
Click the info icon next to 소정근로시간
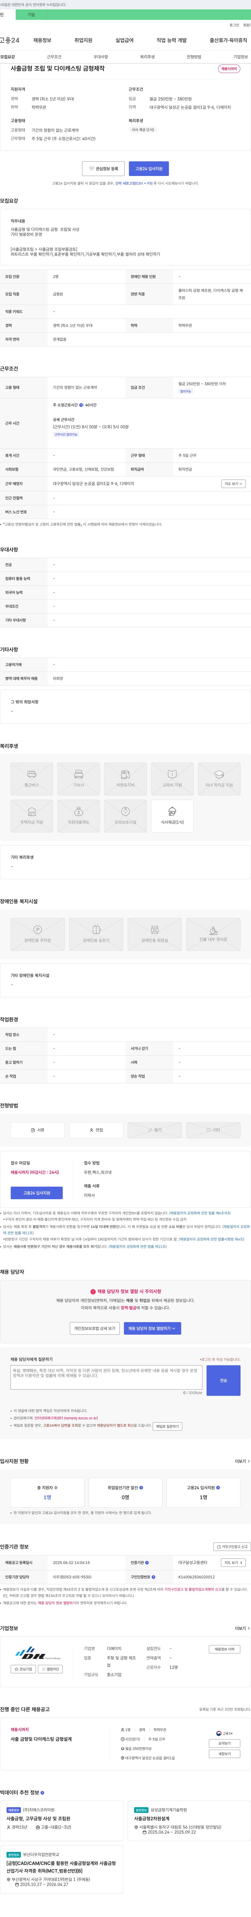[81, 405]
